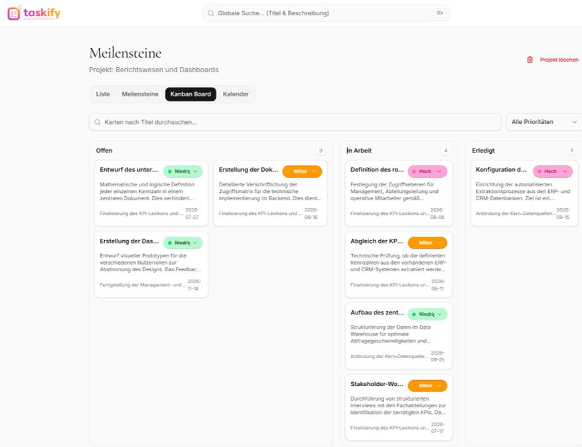The height and width of the screenshot is (447, 582).
Task: Open priority dropdown on Entwurf des unter... card
Action: click(183, 171)
